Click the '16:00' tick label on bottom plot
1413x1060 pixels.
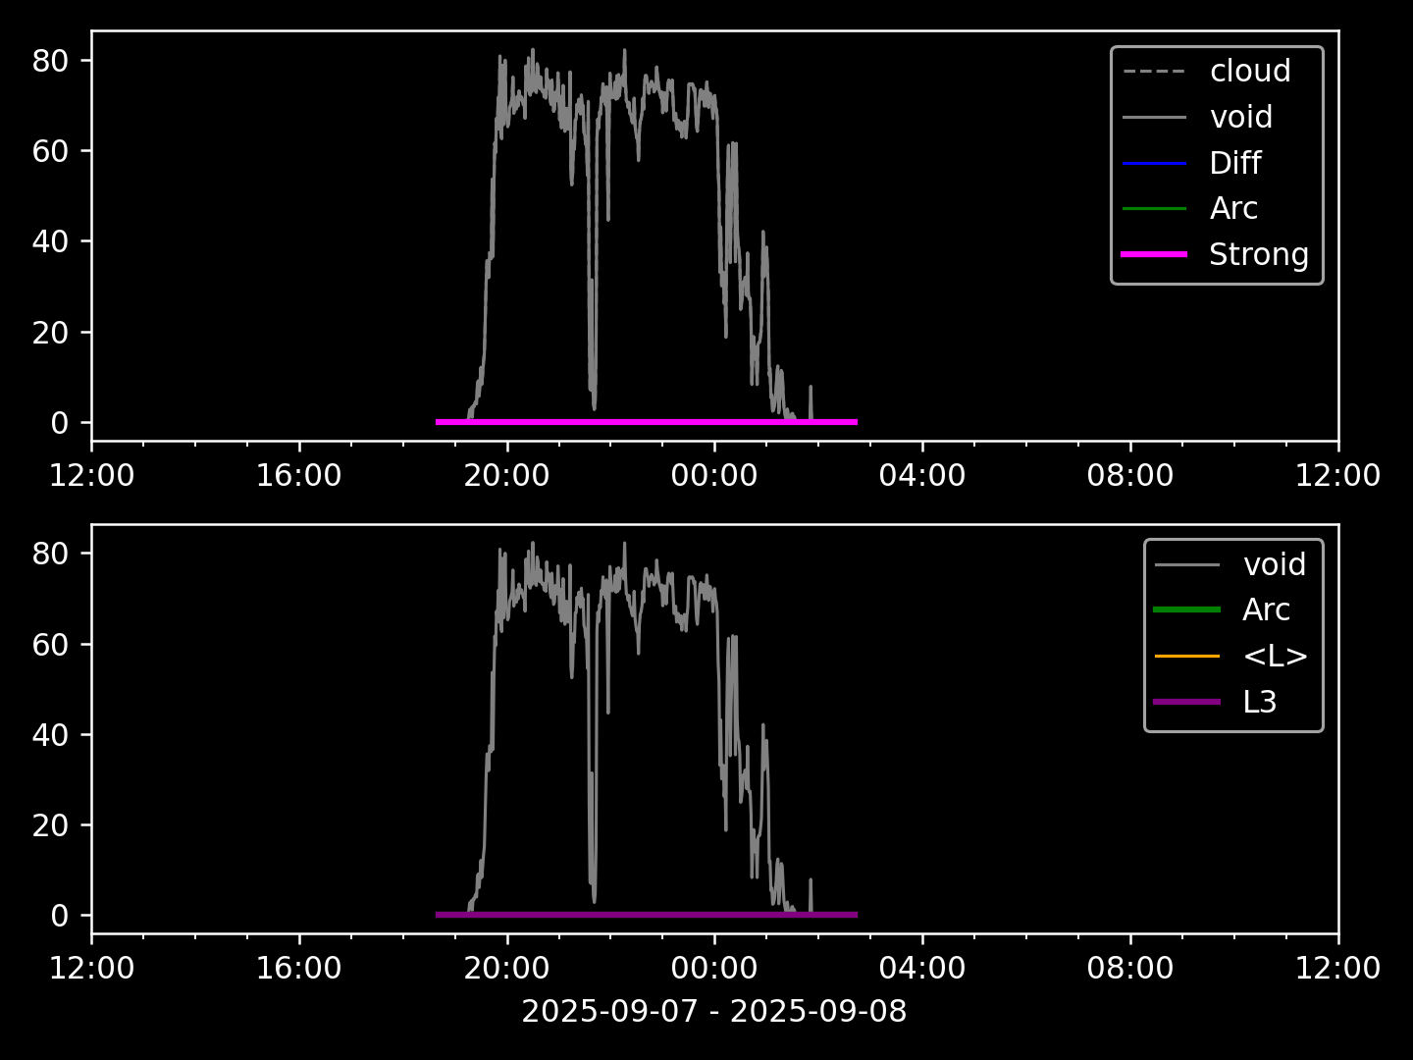tap(298, 969)
